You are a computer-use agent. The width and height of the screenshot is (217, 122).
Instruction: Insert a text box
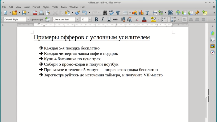147,13
